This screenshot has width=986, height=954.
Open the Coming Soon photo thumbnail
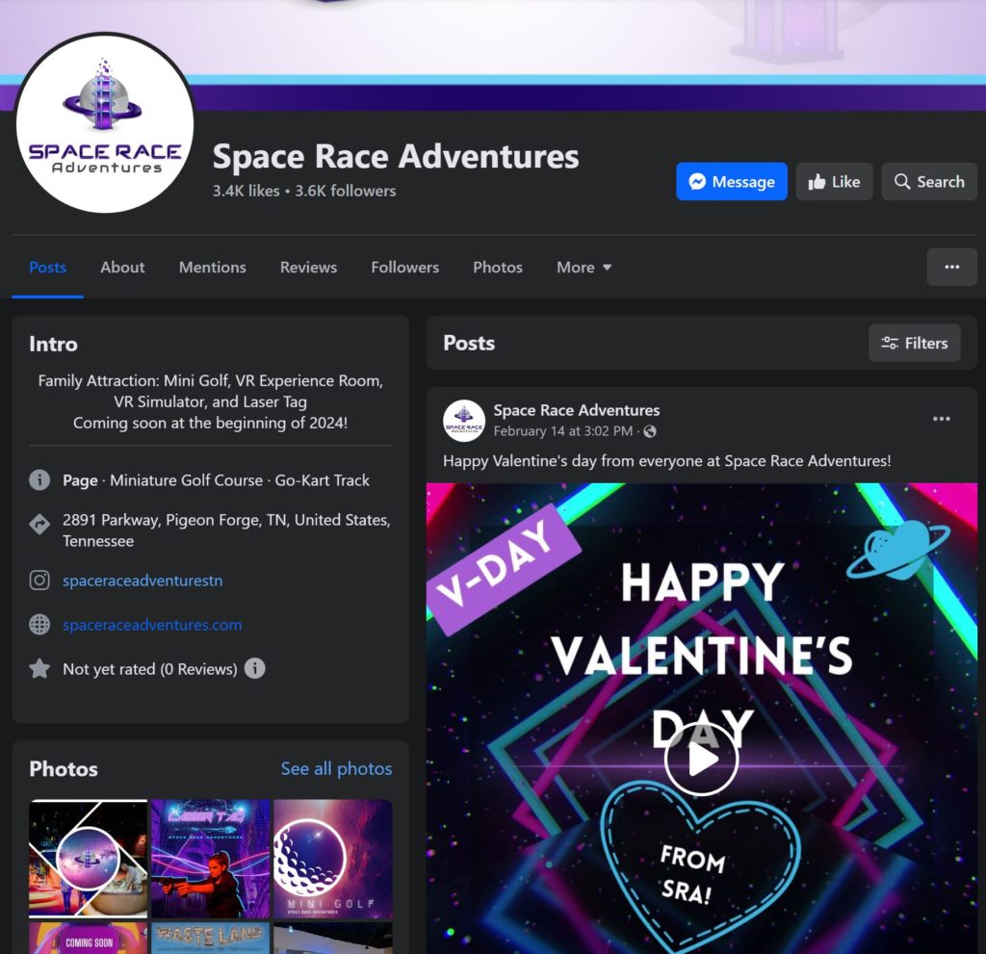(x=88, y=939)
